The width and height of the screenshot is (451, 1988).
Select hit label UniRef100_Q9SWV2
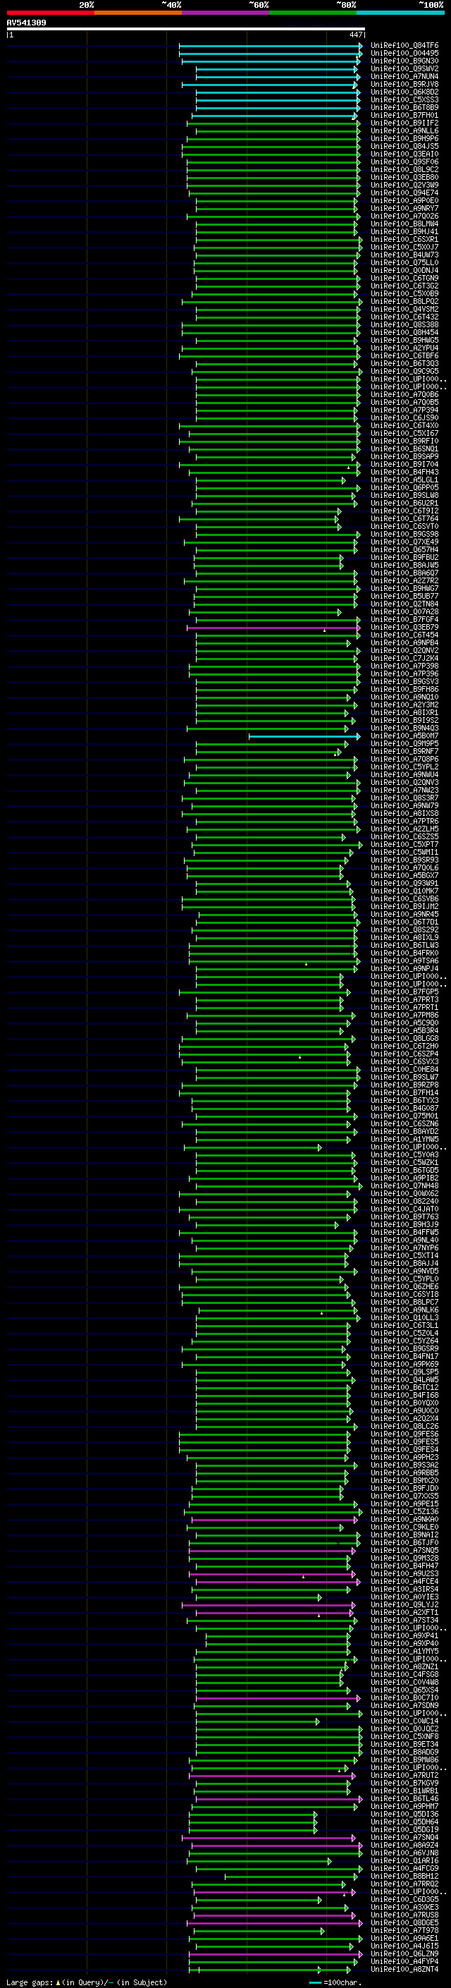coord(404,68)
